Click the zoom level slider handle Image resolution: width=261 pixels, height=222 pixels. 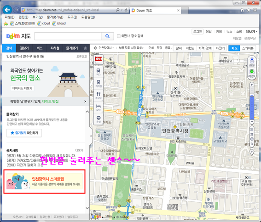[x=252, y=95]
